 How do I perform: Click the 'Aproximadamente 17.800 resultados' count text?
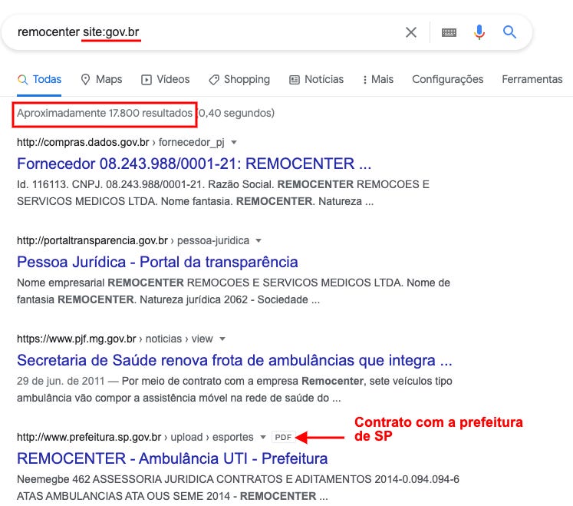pyautogui.click(x=104, y=113)
